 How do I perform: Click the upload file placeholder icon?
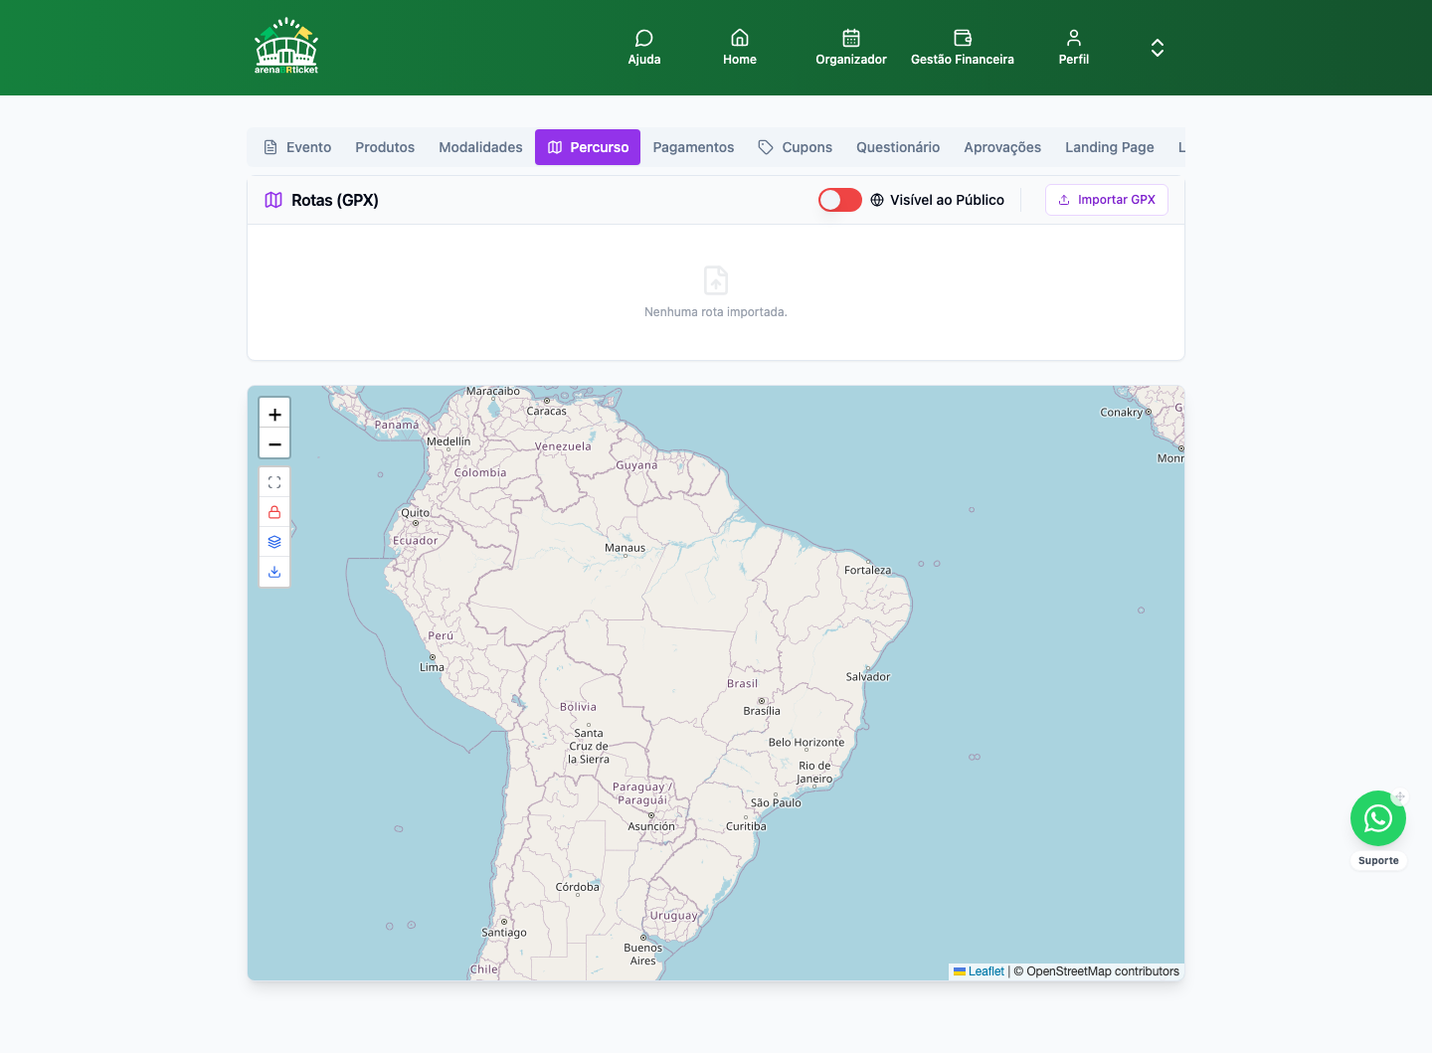(716, 280)
